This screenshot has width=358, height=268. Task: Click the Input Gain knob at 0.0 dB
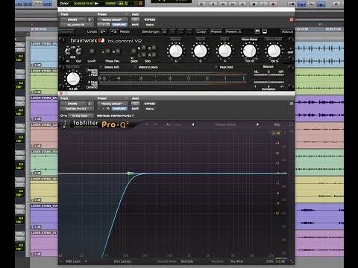[73, 79]
